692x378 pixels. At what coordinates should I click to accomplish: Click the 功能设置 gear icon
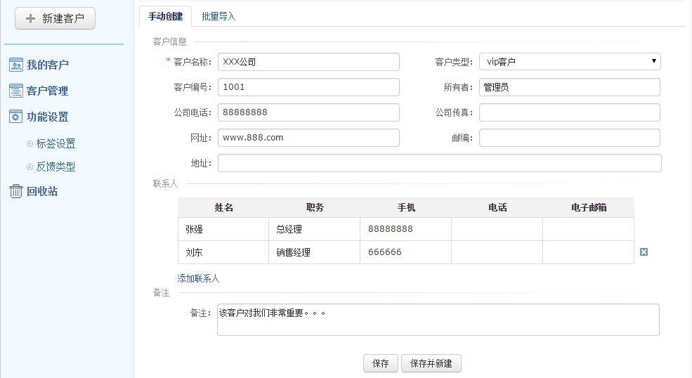point(16,117)
